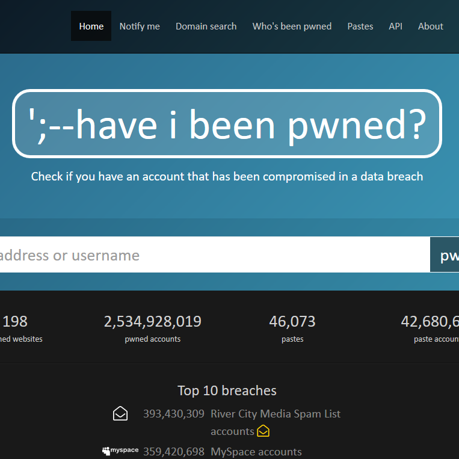
Task: Select the 2,534,928,019 pwned accounts stat
Action: point(153,322)
